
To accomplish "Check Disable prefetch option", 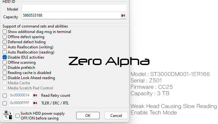I will (5, 68).
